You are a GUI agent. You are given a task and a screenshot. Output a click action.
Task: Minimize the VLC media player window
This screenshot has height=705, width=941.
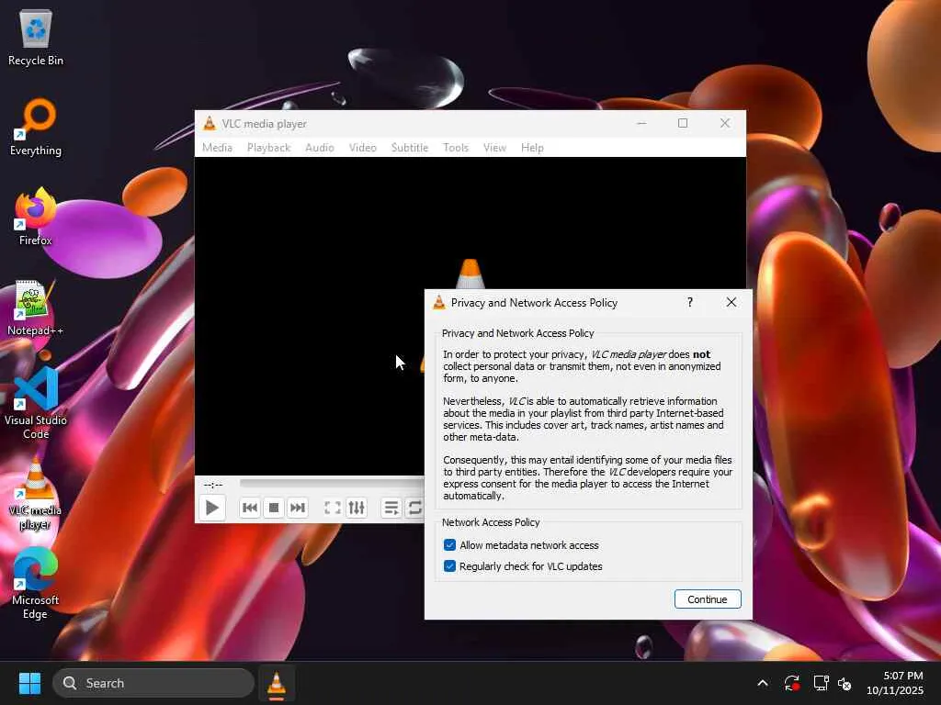tap(641, 123)
